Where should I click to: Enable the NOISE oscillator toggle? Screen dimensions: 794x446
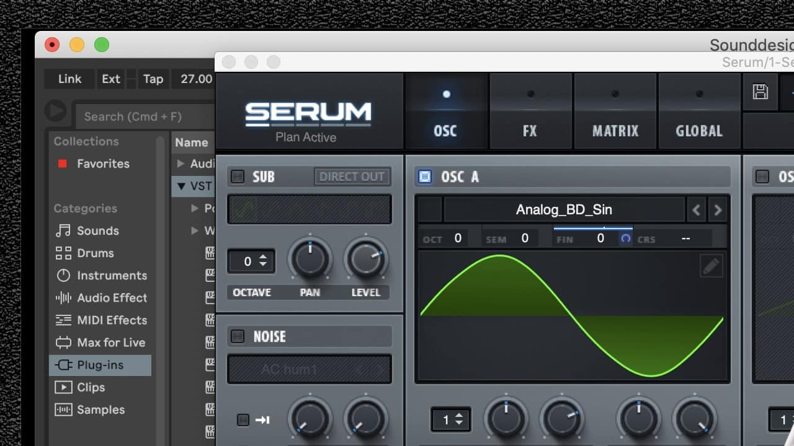pyautogui.click(x=238, y=336)
